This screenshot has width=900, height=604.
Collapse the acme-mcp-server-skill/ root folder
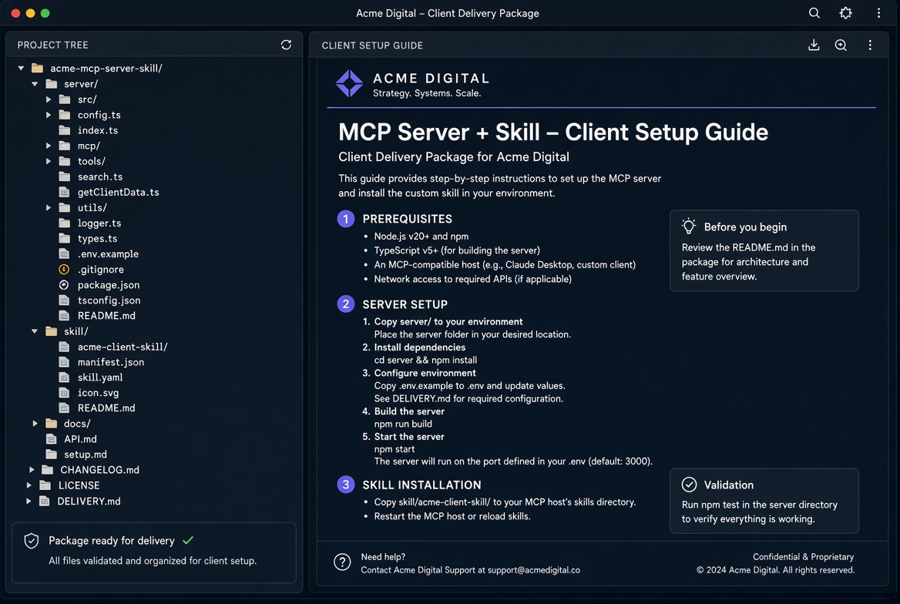click(x=21, y=69)
